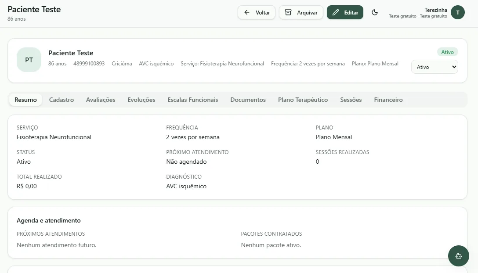Click the 'Paciente Teste' page title

(34, 10)
